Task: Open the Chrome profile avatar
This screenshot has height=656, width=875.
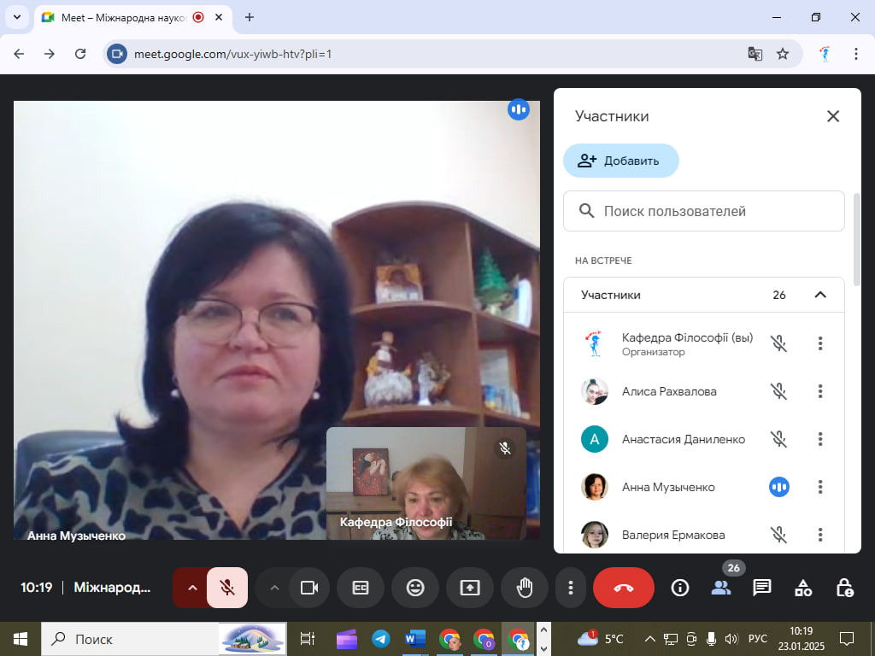Action: (825, 54)
